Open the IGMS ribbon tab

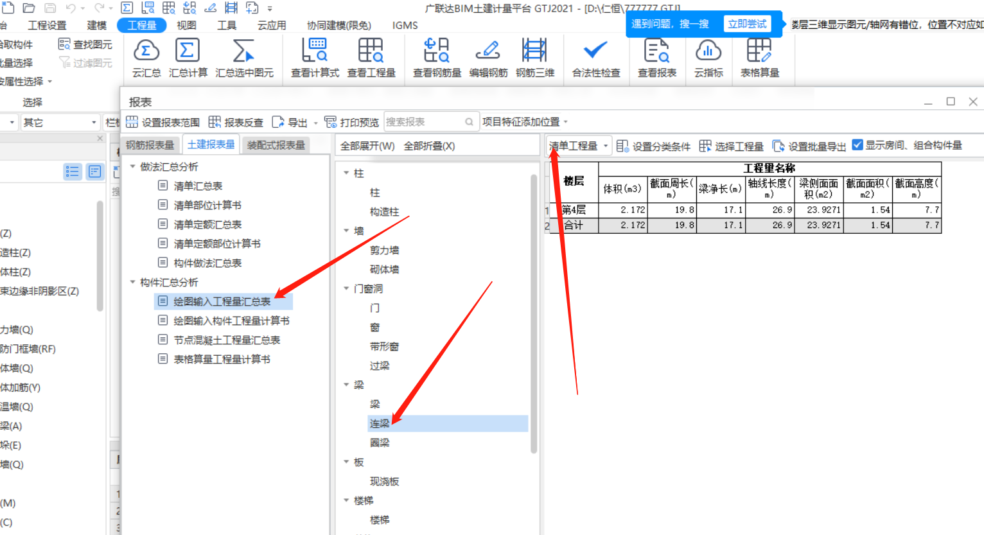[x=405, y=25]
